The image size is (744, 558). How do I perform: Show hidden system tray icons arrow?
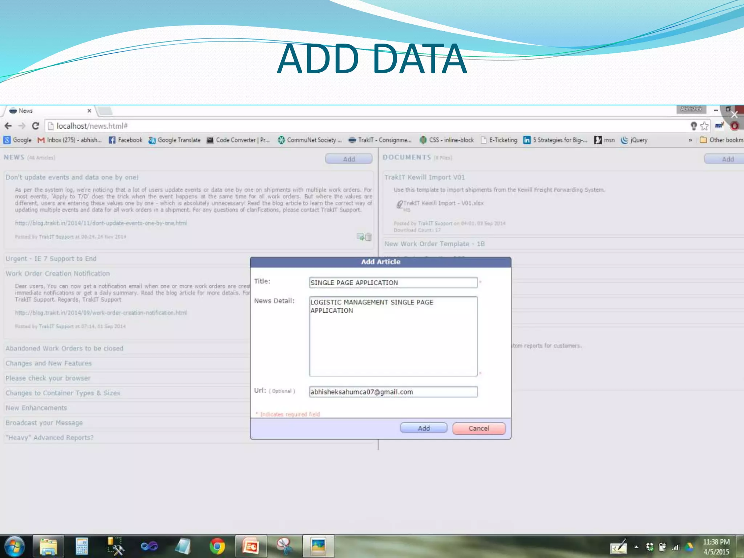[x=636, y=547]
